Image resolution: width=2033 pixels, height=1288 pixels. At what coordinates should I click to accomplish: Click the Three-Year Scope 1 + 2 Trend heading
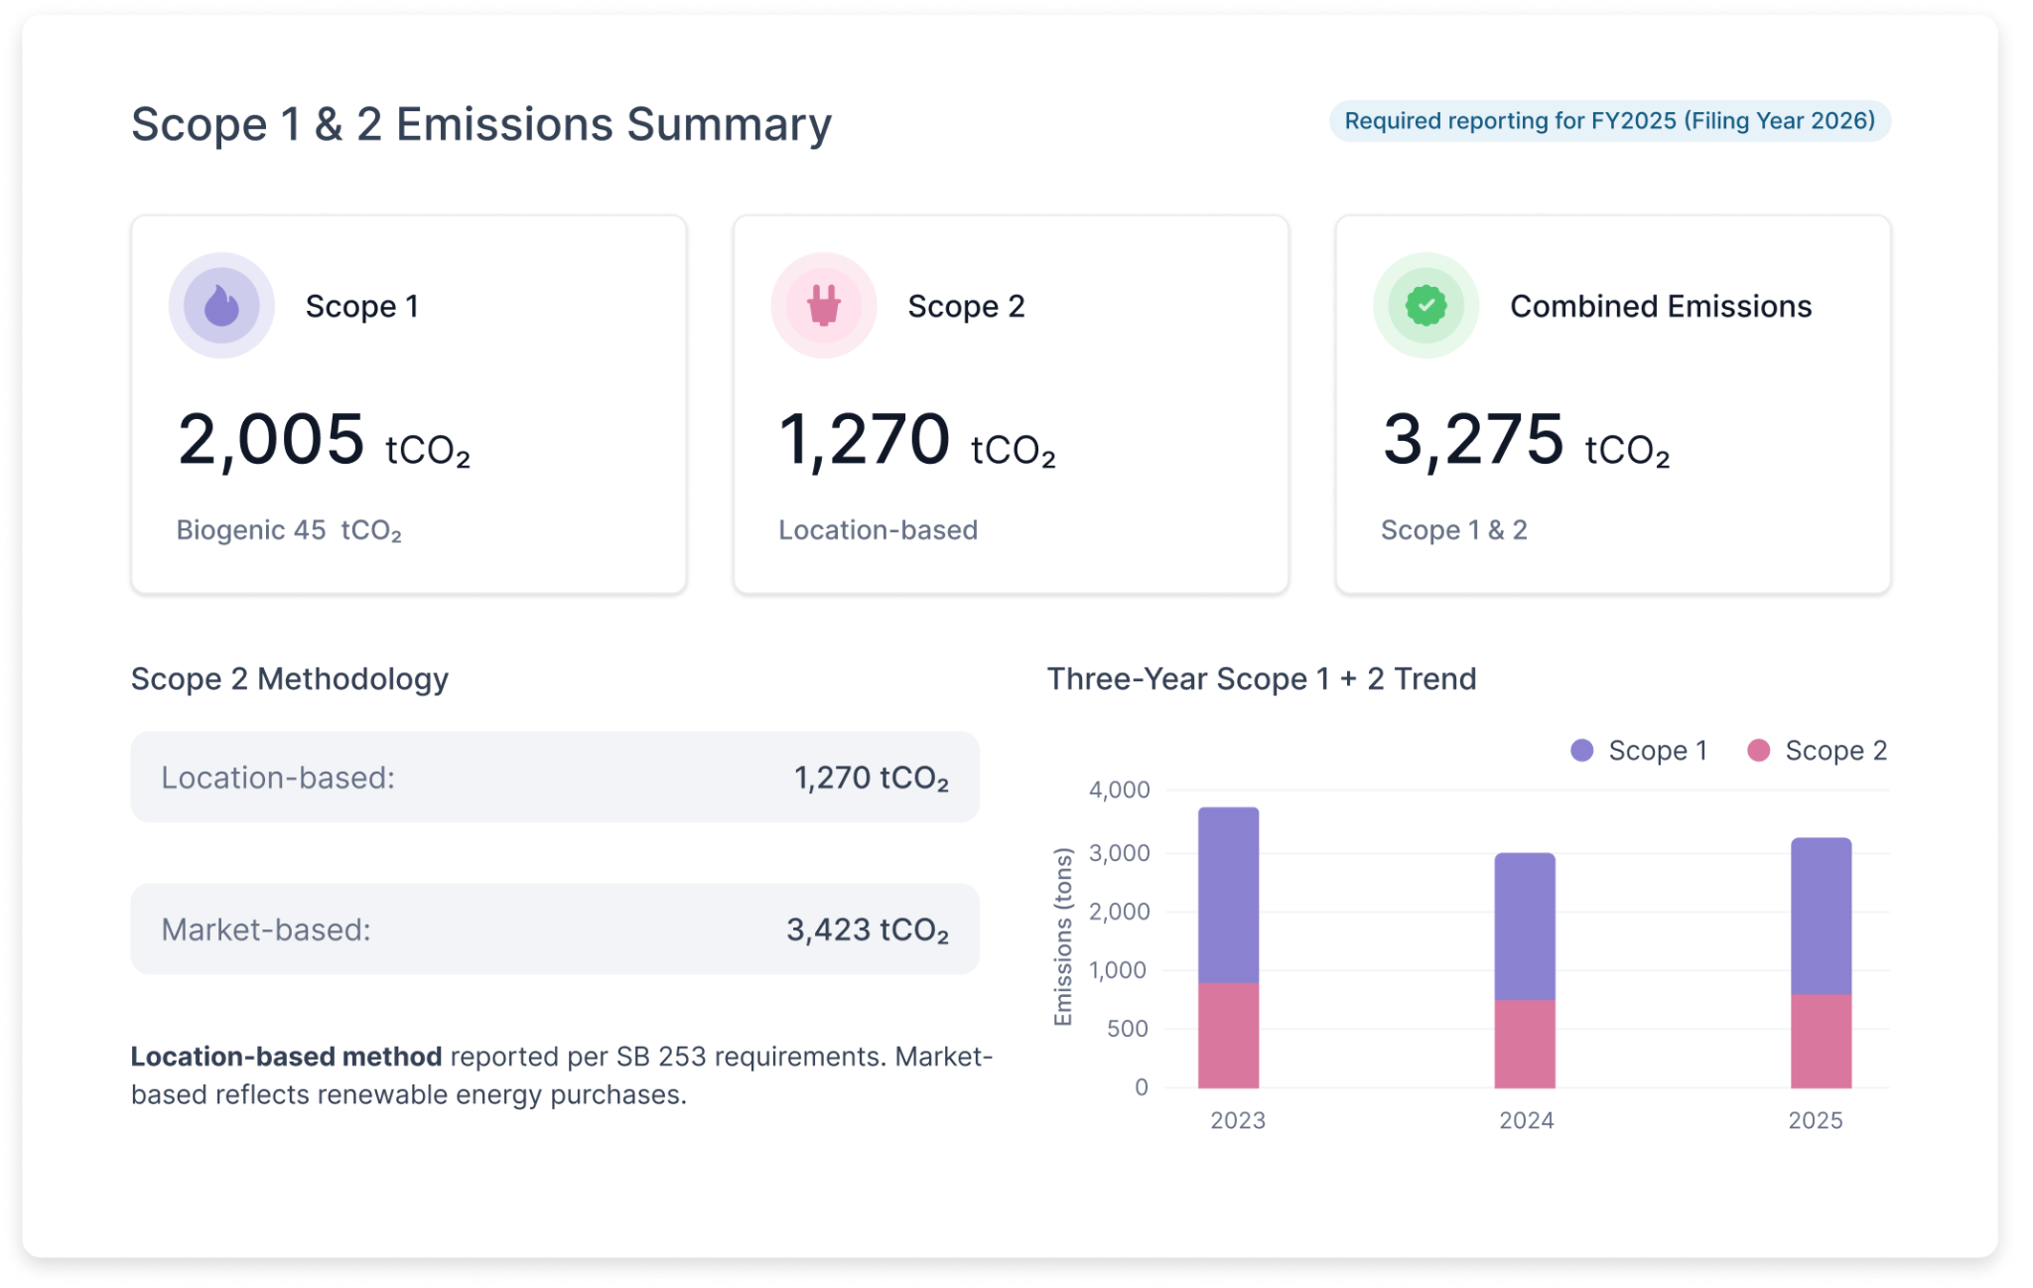[x=1262, y=679]
